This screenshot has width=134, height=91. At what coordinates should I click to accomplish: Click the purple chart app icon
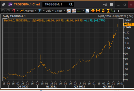10,4
